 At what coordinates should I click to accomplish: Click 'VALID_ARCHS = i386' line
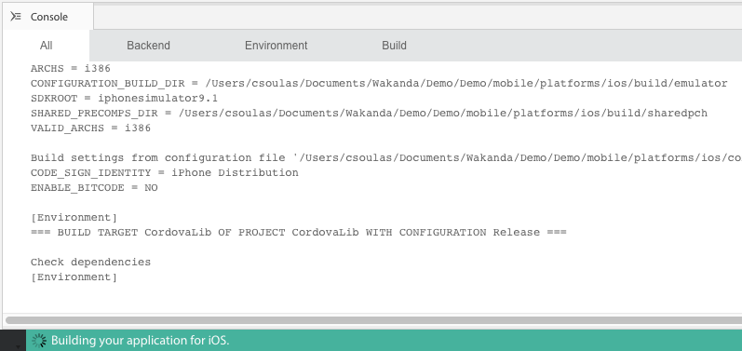pos(91,128)
